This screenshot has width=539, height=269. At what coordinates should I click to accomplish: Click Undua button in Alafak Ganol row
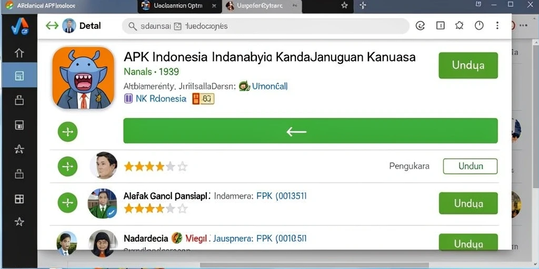click(x=468, y=203)
